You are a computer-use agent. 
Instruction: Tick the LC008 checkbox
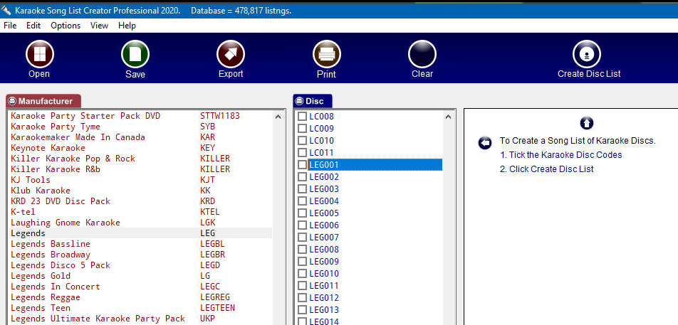point(302,117)
